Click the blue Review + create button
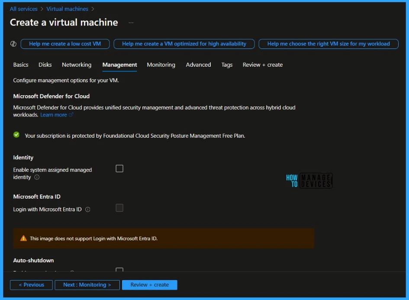 point(149,285)
